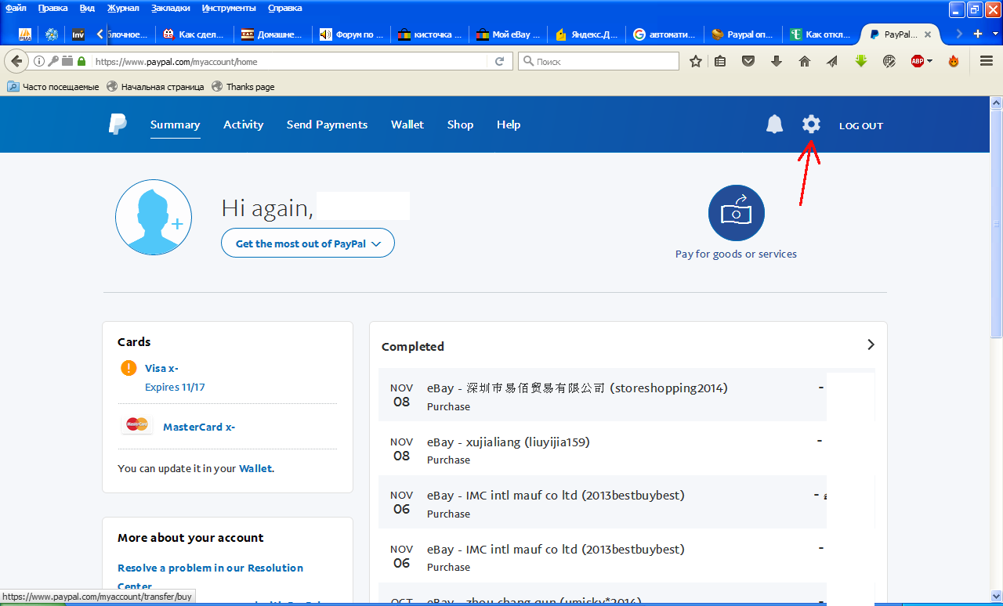Click the orange flame extension icon
The width and height of the screenshot is (1003, 606).
[x=954, y=61]
